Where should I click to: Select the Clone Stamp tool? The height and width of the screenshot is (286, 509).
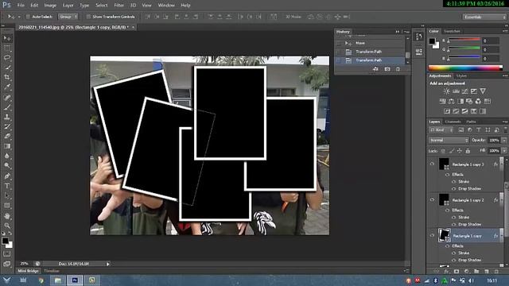tap(7, 117)
